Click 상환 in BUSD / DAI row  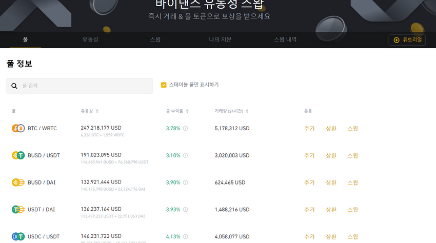(331, 183)
